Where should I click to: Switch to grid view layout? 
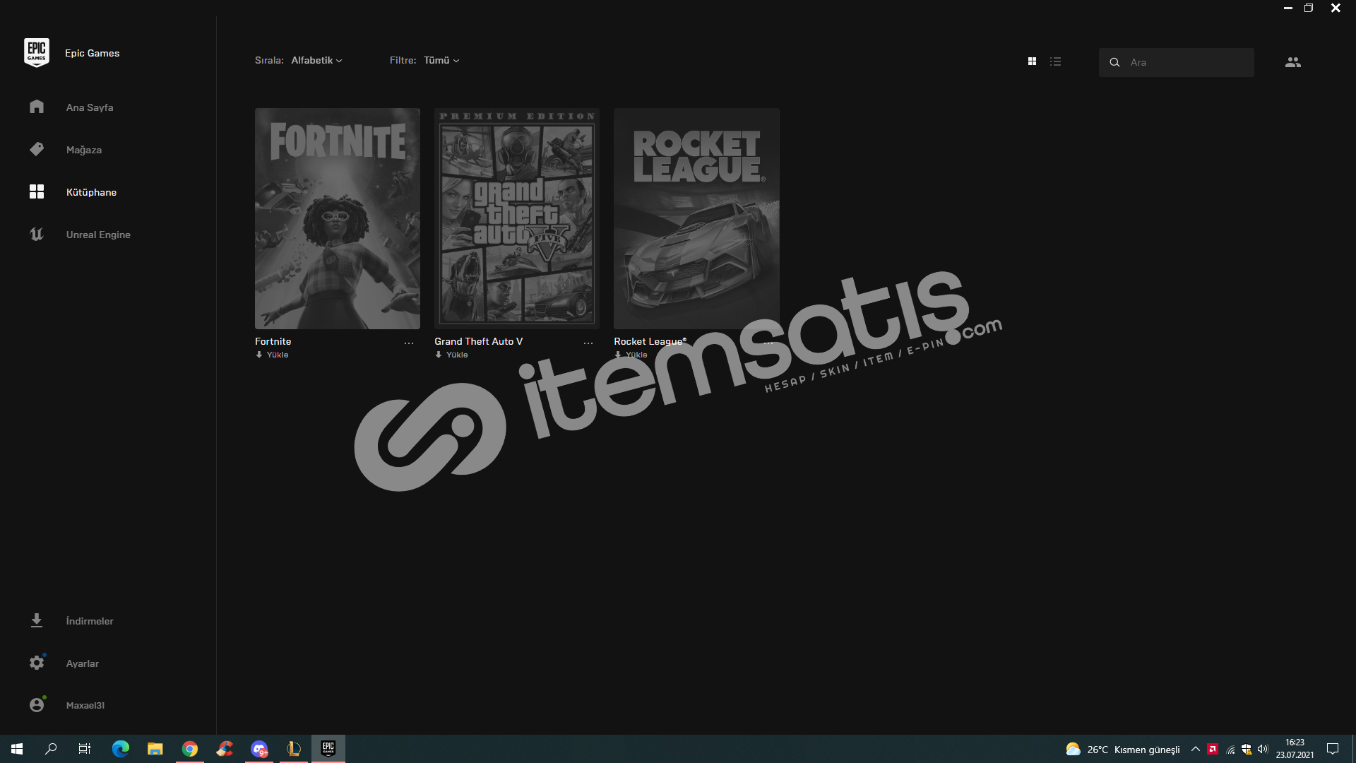1032,61
